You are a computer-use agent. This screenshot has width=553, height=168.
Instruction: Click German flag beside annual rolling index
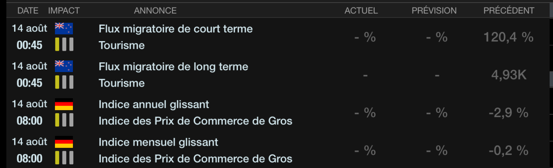click(x=64, y=104)
